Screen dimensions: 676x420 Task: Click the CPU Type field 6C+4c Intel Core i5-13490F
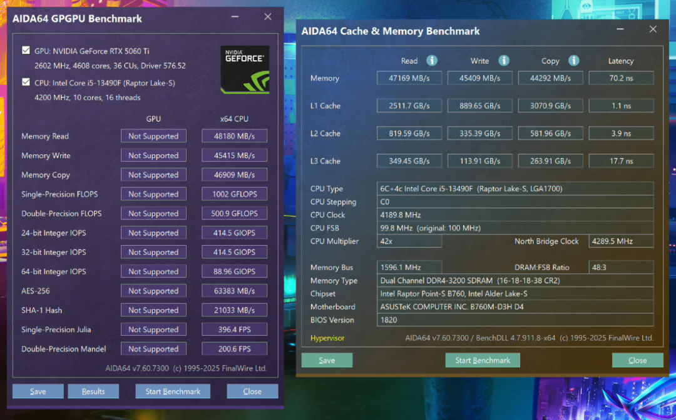tap(515, 189)
